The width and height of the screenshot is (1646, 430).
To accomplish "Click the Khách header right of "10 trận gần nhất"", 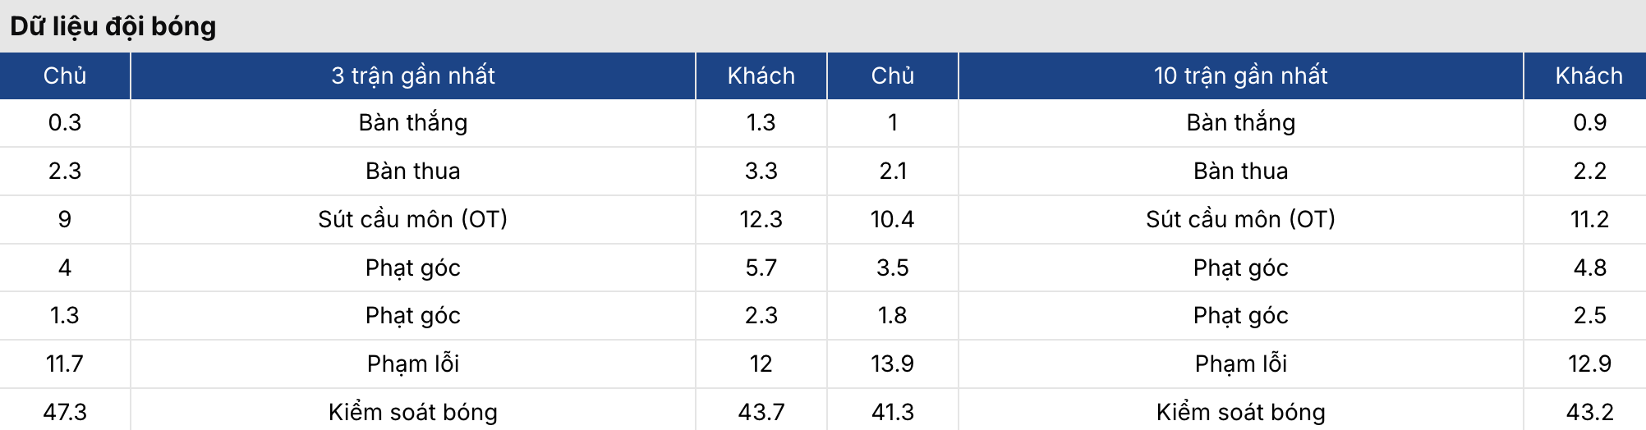I will 1589,75.
